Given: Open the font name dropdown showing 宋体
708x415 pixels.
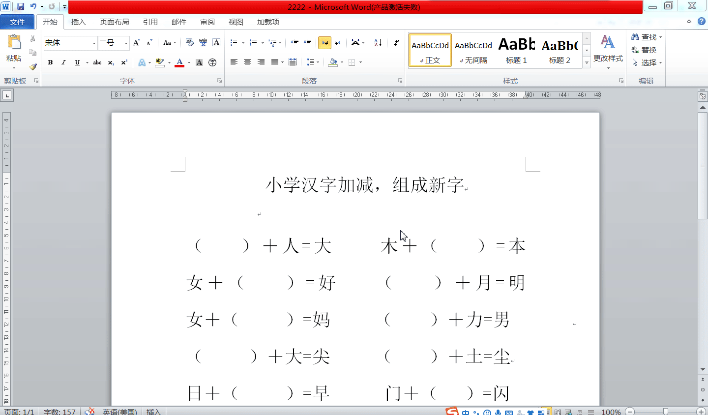Looking at the screenshot, I should [94, 43].
